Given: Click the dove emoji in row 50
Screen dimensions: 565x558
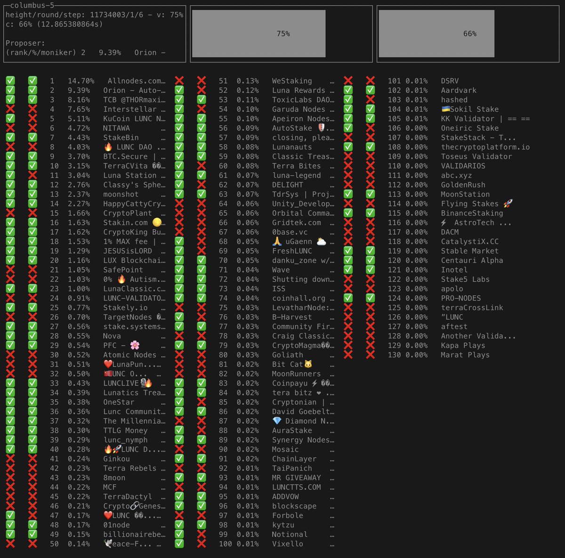Looking at the screenshot, I should point(108,543).
